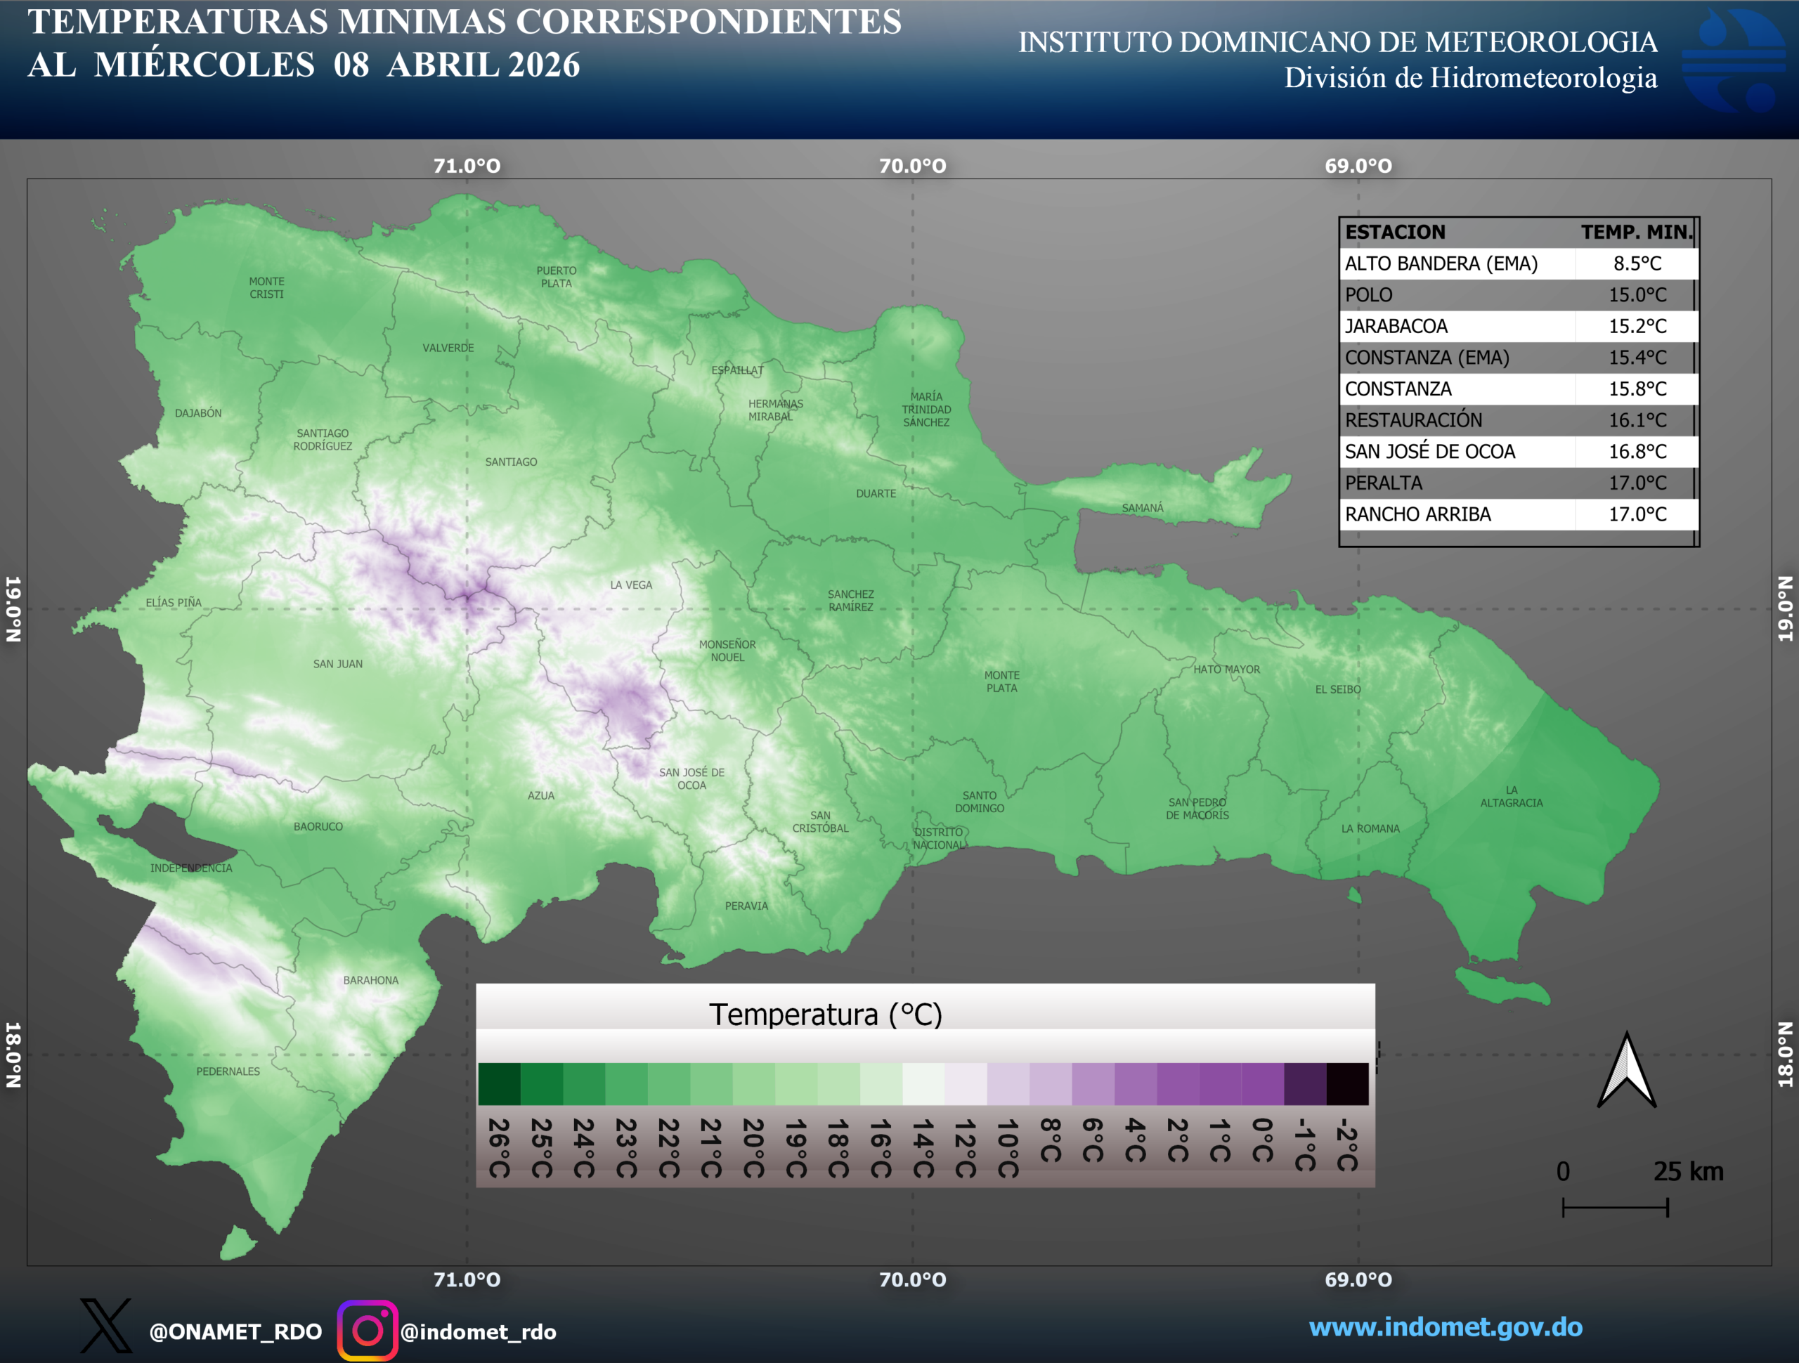Click the scale bar under 25 km
Screen dimensions: 1799x1363
(1615, 1207)
